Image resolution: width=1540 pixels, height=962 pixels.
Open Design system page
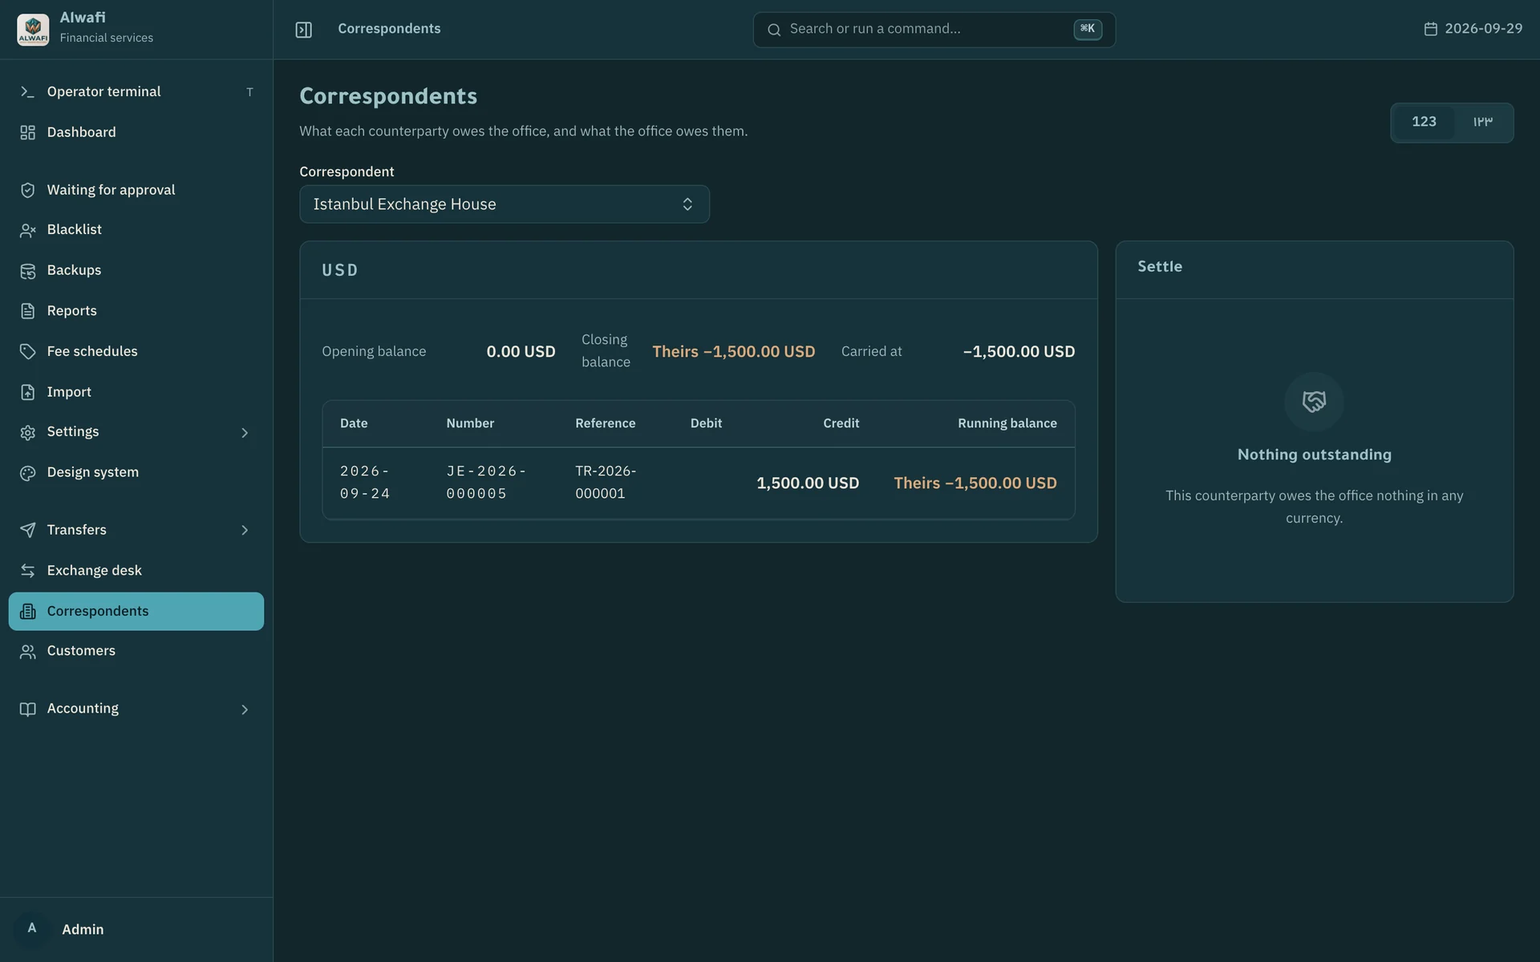[x=136, y=473]
